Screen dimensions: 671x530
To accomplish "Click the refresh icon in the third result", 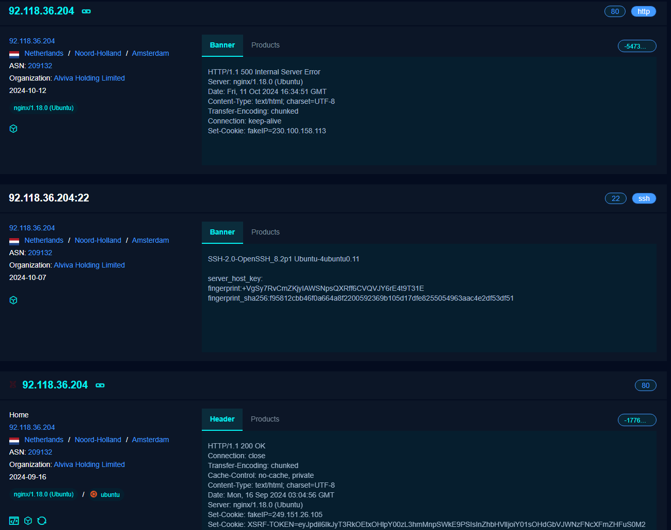I will click(x=42, y=521).
